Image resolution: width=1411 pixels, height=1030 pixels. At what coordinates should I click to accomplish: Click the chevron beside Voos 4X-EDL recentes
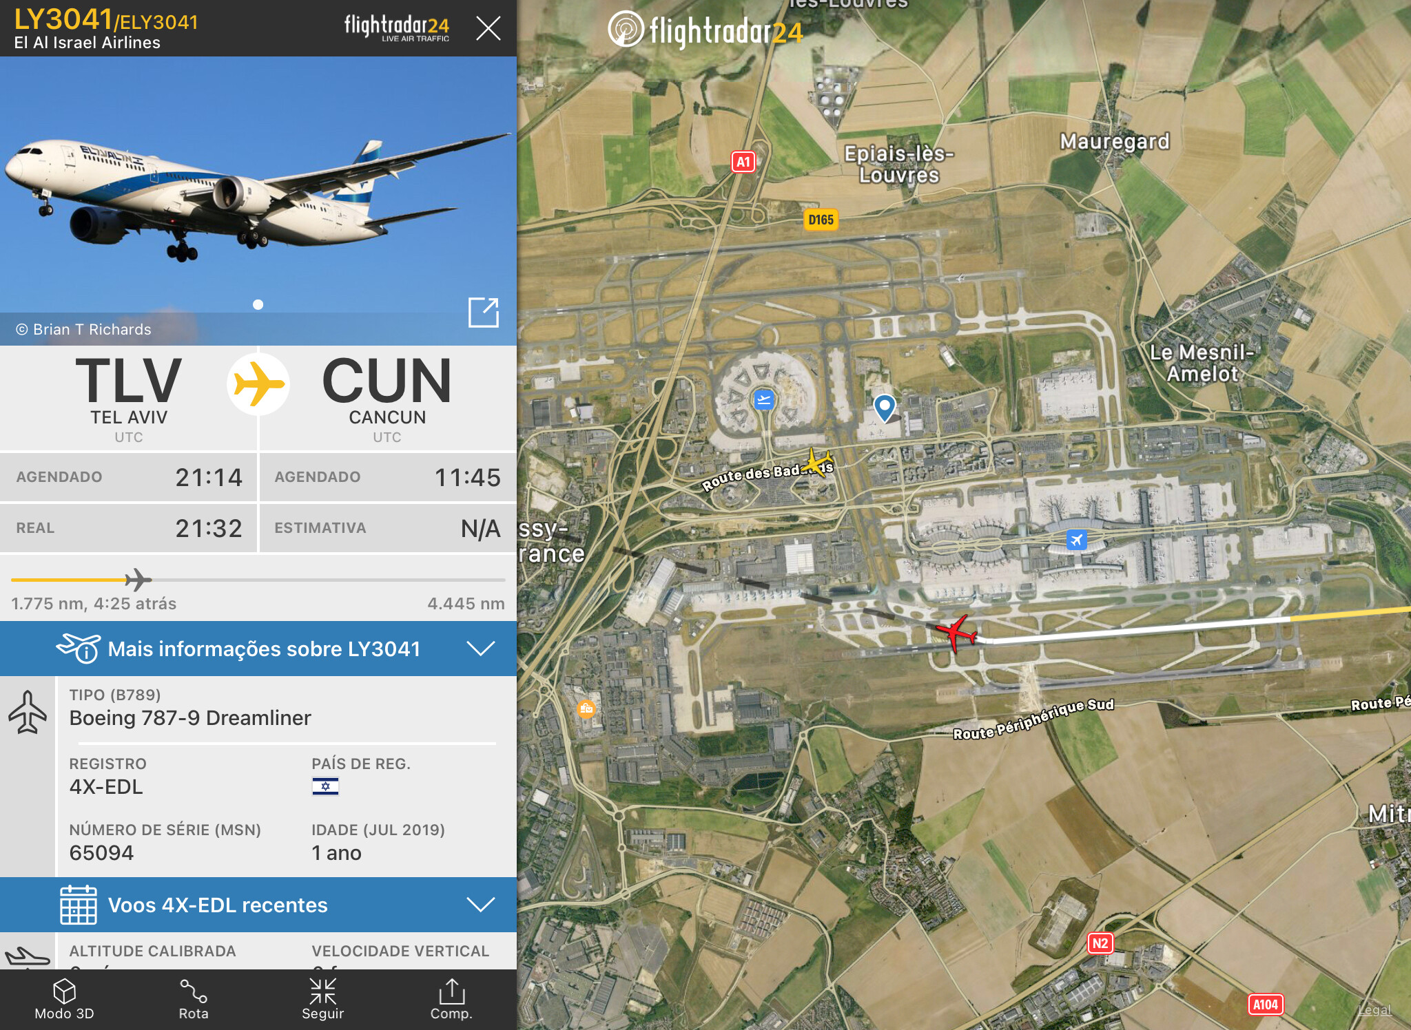coord(481,905)
